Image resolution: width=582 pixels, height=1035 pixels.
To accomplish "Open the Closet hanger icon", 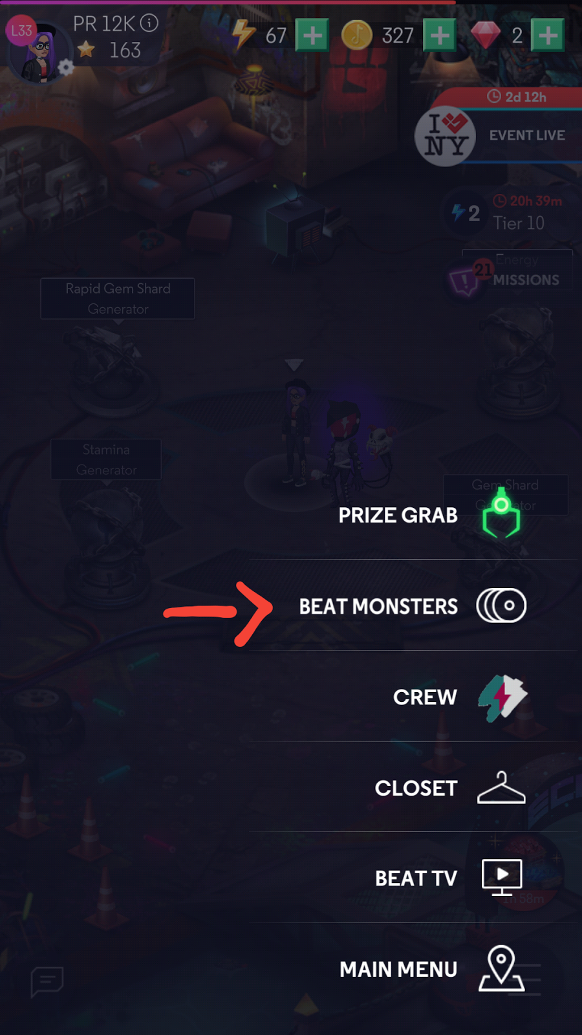I will [x=501, y=787].
